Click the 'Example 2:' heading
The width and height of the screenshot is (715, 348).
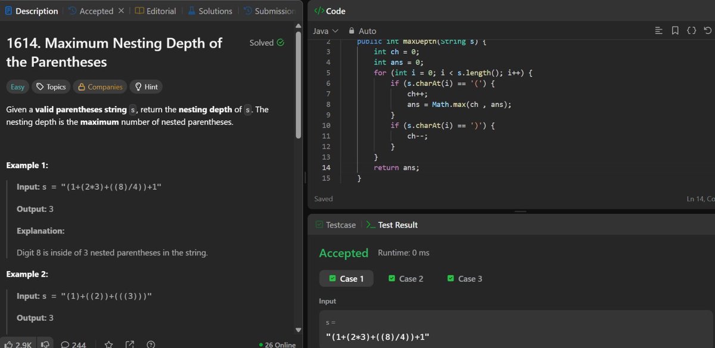(x=27, y=274)
